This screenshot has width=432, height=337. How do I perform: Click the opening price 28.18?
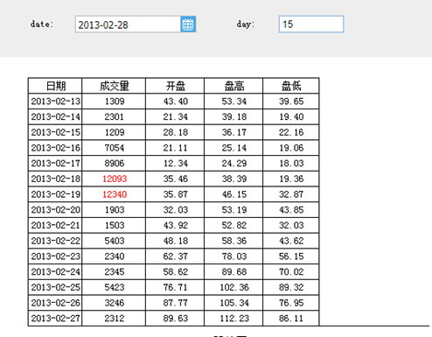[176, 132]
